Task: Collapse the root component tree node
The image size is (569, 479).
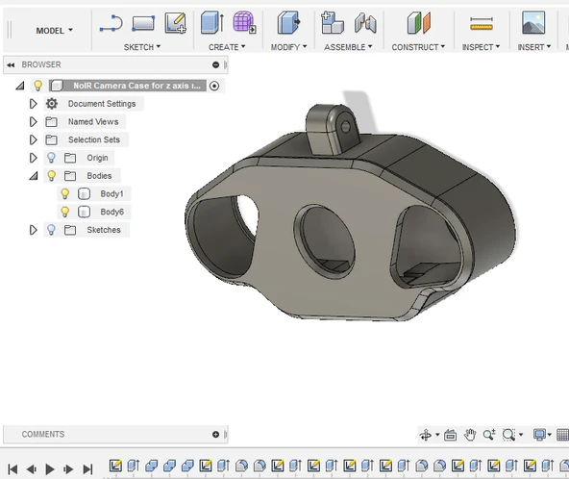Action: [x=20, y=86]
